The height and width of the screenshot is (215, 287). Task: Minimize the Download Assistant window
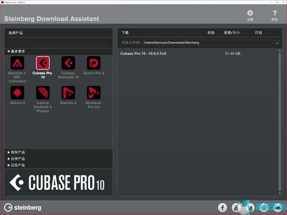point(272,2)
